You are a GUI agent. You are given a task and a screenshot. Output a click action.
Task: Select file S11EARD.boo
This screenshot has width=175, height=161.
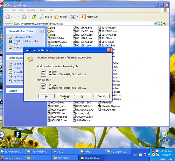[82, 120]
